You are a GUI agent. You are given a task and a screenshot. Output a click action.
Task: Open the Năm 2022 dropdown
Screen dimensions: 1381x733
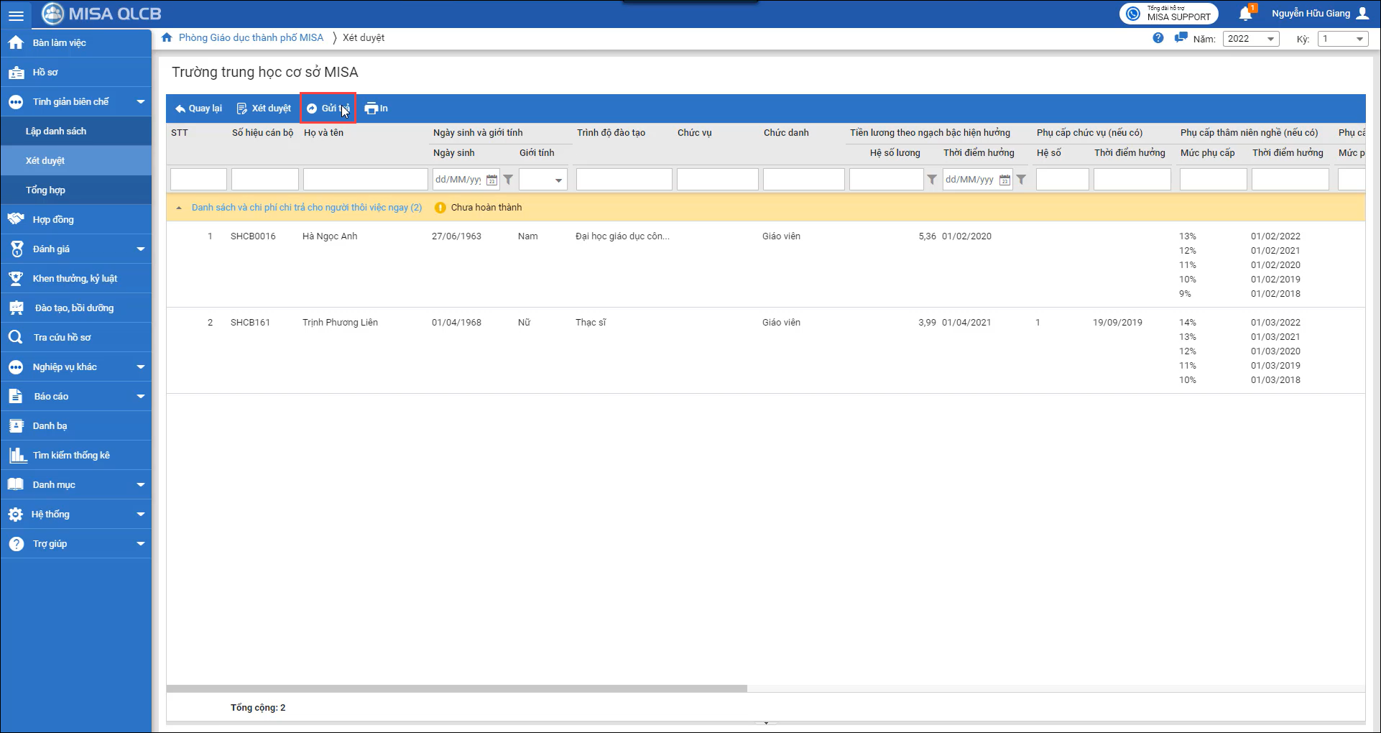1251,39
